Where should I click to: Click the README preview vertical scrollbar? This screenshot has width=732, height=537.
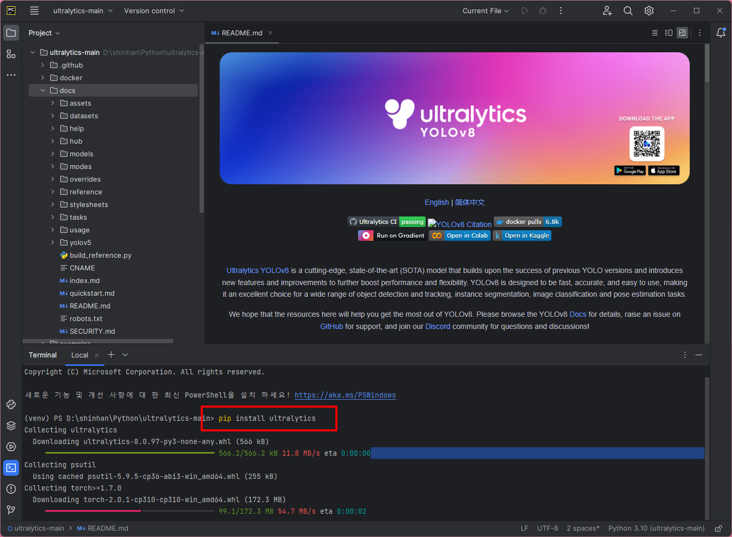pyautogui.click(x=707, y=63)
